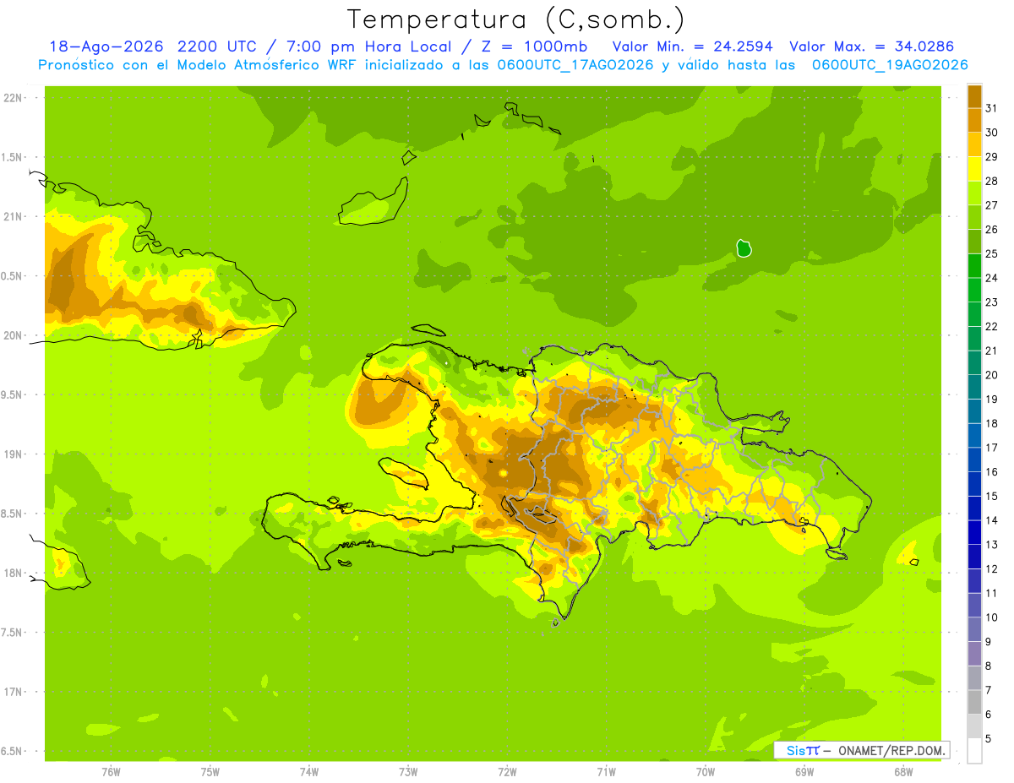Click the "69W" longitude axis label

[x=804, y=772]
